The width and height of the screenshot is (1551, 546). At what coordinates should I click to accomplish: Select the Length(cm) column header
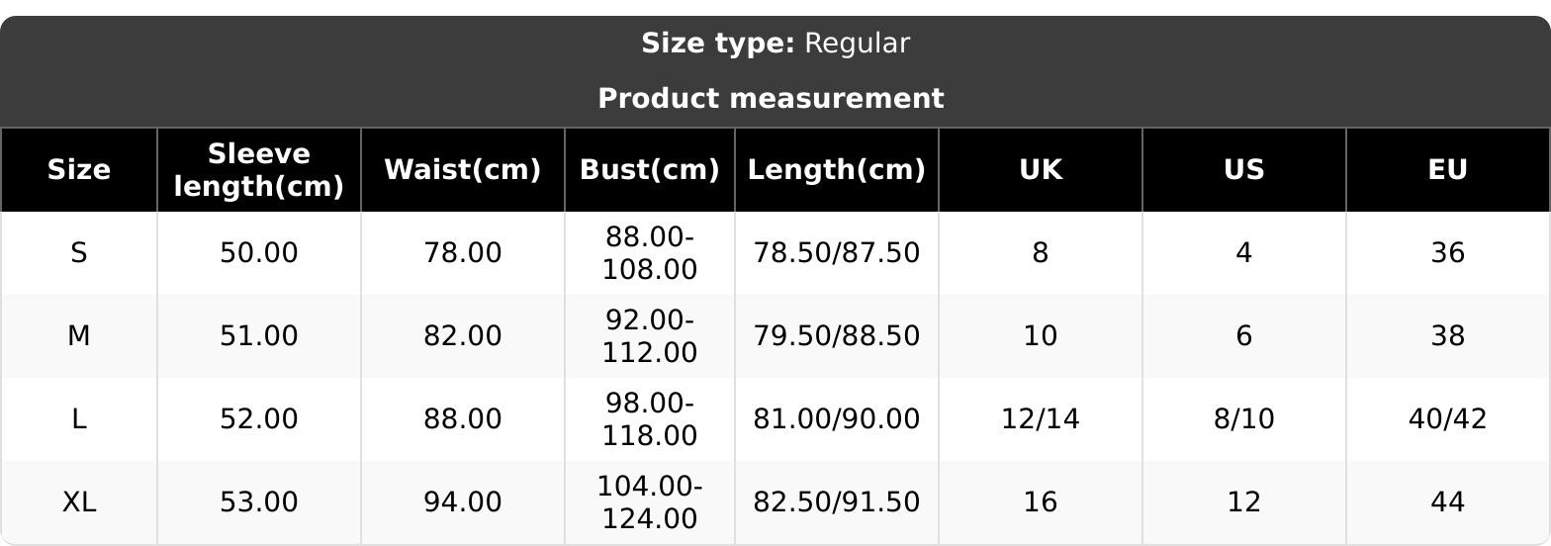[x=836, y=170]
